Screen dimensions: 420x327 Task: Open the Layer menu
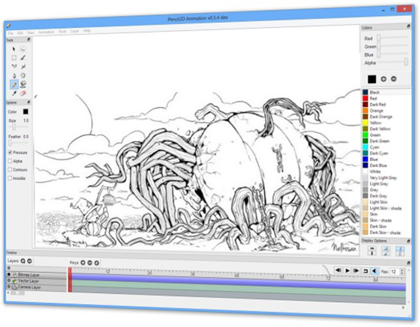pos(75,31)
